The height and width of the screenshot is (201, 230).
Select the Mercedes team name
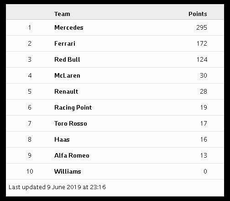tap(69, 27)
